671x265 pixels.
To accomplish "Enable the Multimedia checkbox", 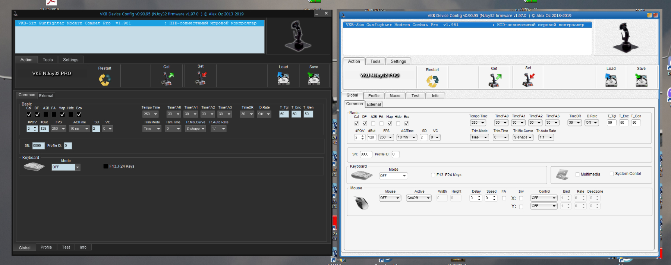I will (577, 174).
